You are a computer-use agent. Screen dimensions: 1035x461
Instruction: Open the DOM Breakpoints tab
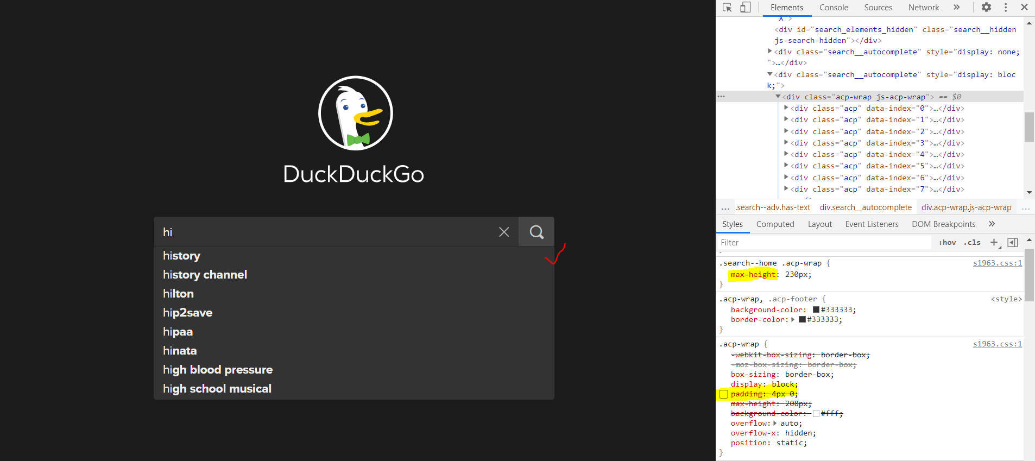[x=943, y=224]
